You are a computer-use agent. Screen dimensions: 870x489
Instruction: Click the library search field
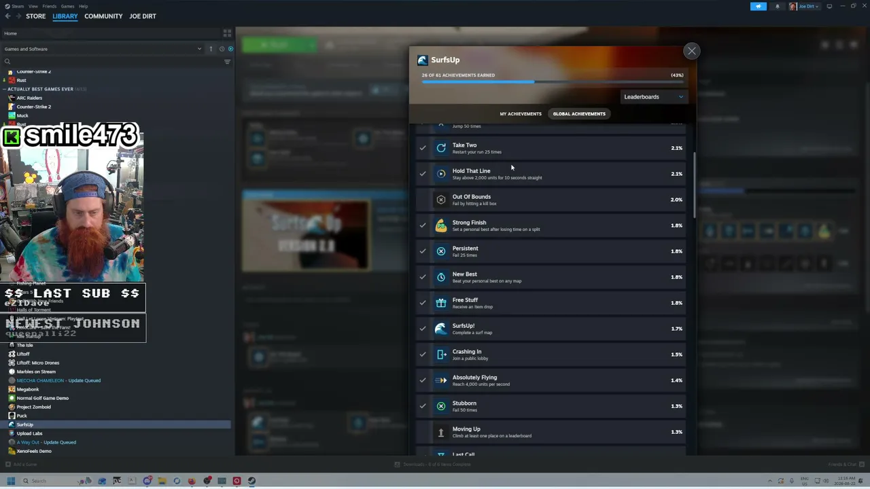click(112, 62)
